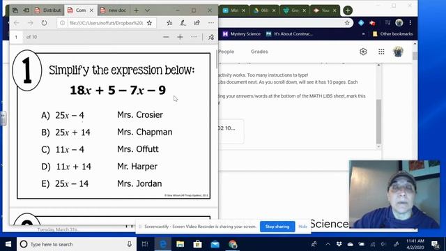Open the Classroom Grades tab
Viewport: 446px width, 251px height.
point(259,52)
